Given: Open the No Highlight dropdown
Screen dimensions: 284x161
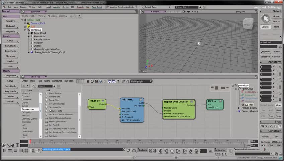Looking at the screenshot, I should (141, 81).
